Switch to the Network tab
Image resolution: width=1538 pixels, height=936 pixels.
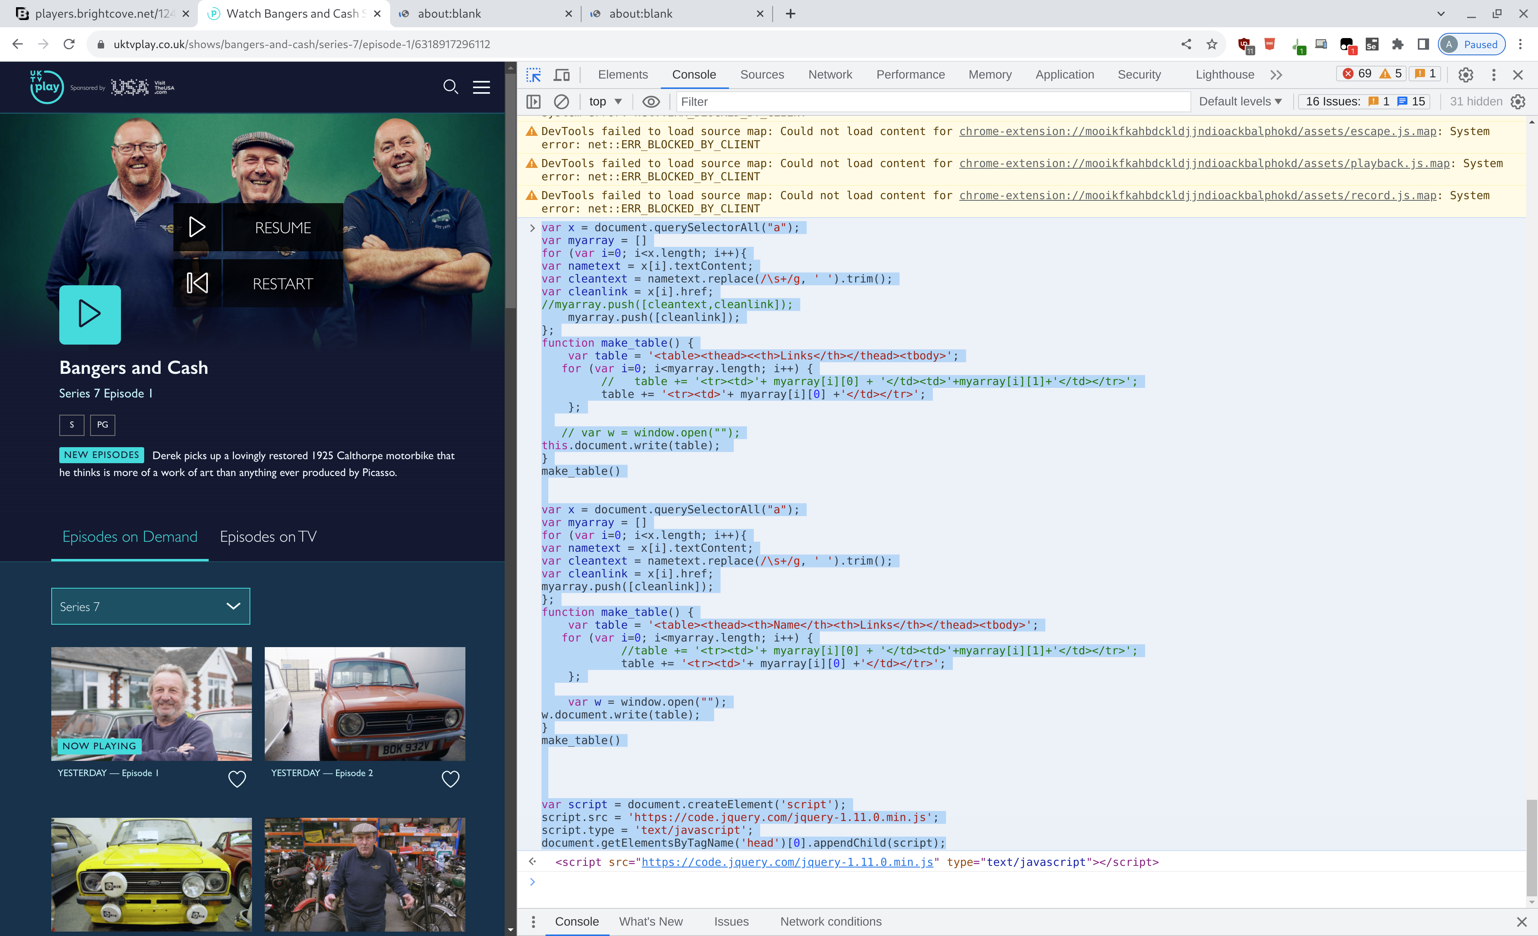coord(829,75)
